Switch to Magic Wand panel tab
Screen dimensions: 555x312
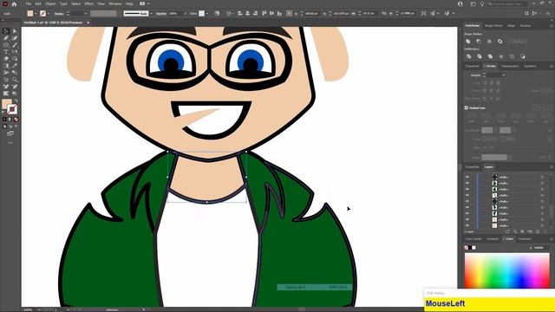(493, 26)
